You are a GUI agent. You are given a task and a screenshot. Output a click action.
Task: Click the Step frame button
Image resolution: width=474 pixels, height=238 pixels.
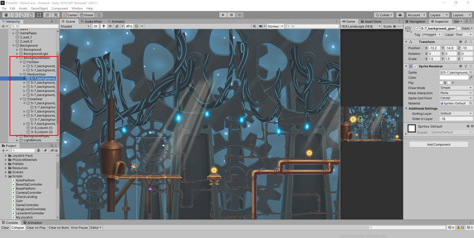(x=240, y=15)
